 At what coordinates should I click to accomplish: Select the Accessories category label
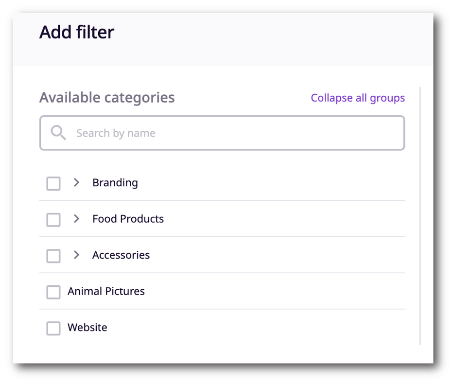click(x=121, y=255)
